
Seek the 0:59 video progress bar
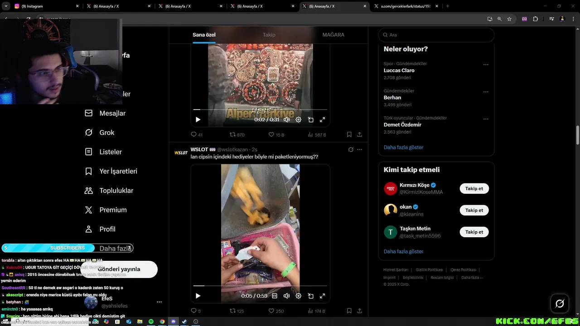[260, 286]
